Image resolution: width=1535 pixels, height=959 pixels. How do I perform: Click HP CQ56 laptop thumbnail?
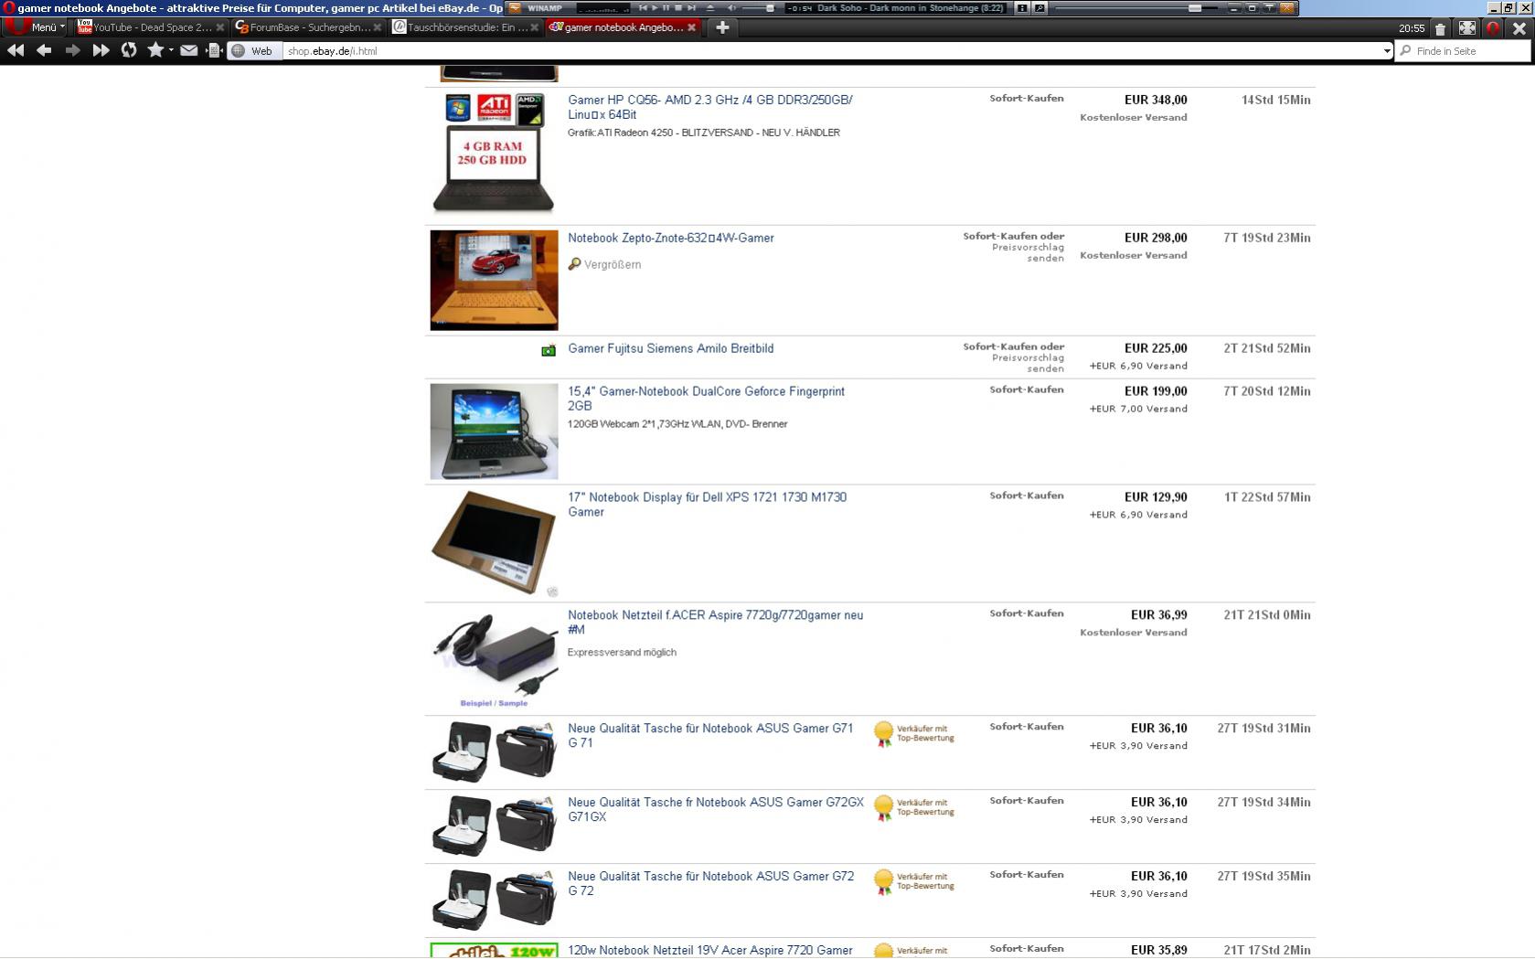point(494,154)
